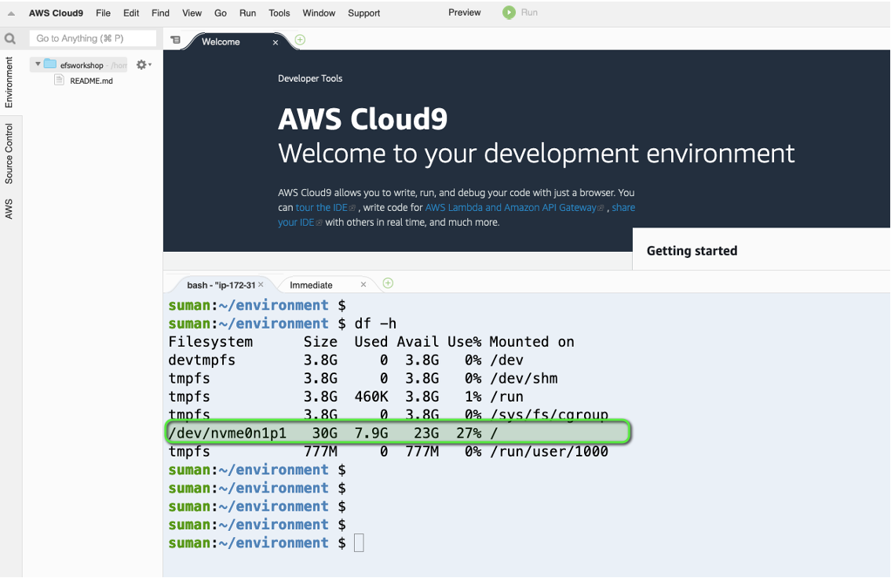The image size is (891, 578).
Task: Click the search magnifier icon in sidebar
Action: click(x=9, y=38)
